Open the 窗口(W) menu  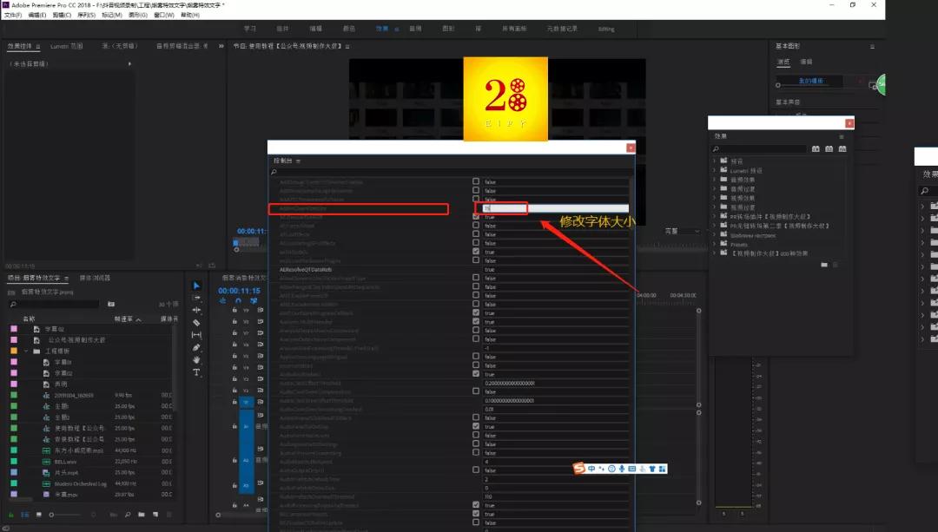(x=163, y=15)
